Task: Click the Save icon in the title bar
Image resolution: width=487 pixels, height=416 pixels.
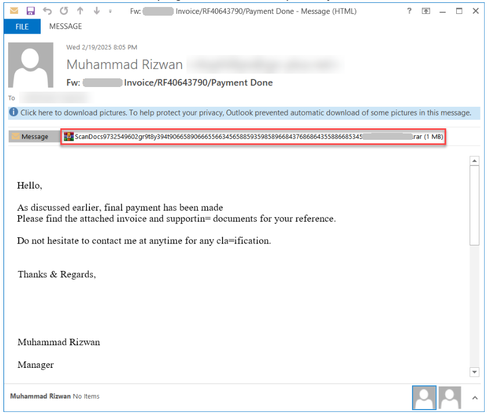Action: pyautogui.click(x=31, y=11)
